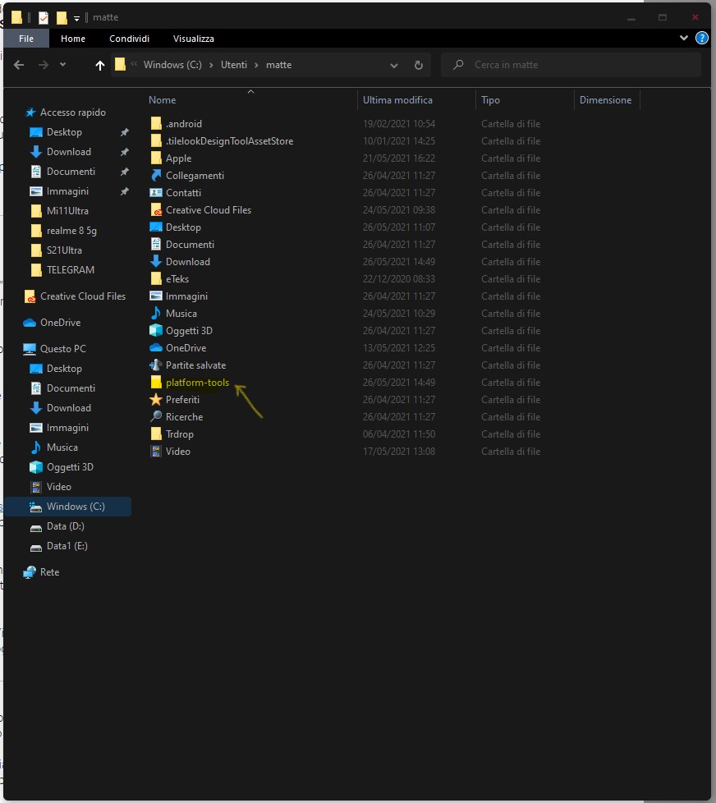Click the Utenti breadcrumb in address bar
This screenshot has height=803, width=716.
234,65
